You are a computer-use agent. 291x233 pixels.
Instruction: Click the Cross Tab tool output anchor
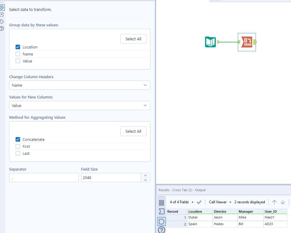255,42
